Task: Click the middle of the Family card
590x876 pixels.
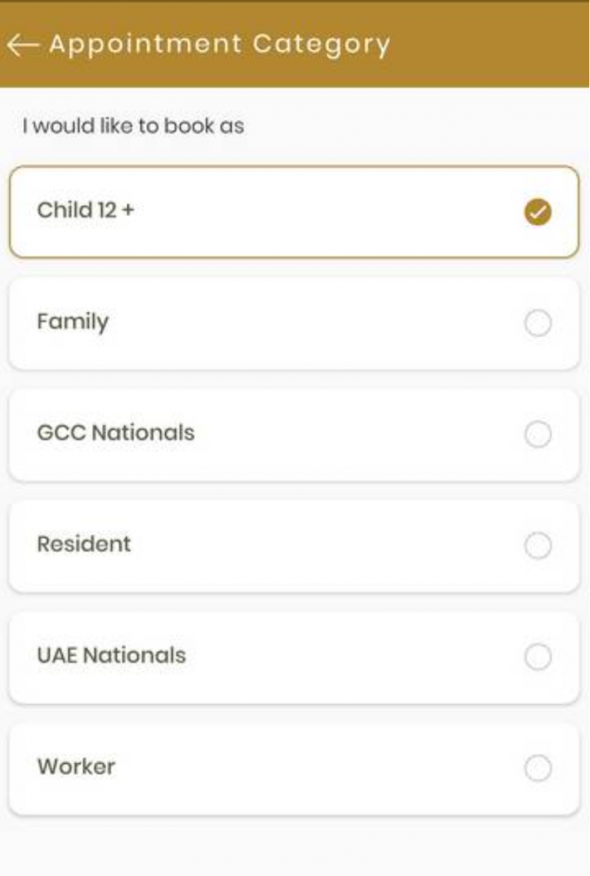Action: tap(295, 323)
